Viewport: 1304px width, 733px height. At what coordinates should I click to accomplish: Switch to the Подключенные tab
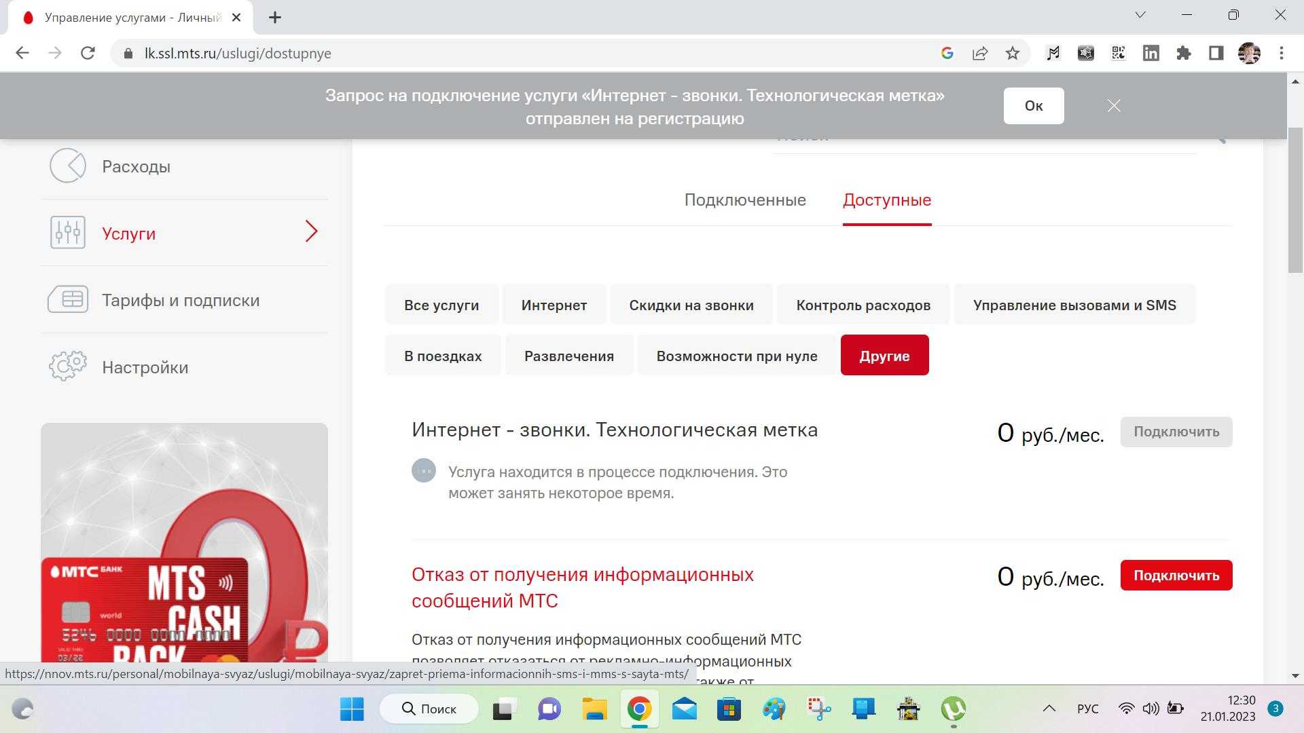[745, 200]
